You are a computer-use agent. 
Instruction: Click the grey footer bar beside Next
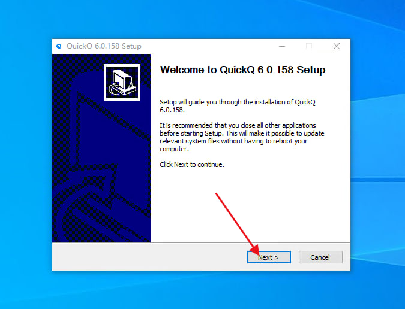(x=149, y=257)
